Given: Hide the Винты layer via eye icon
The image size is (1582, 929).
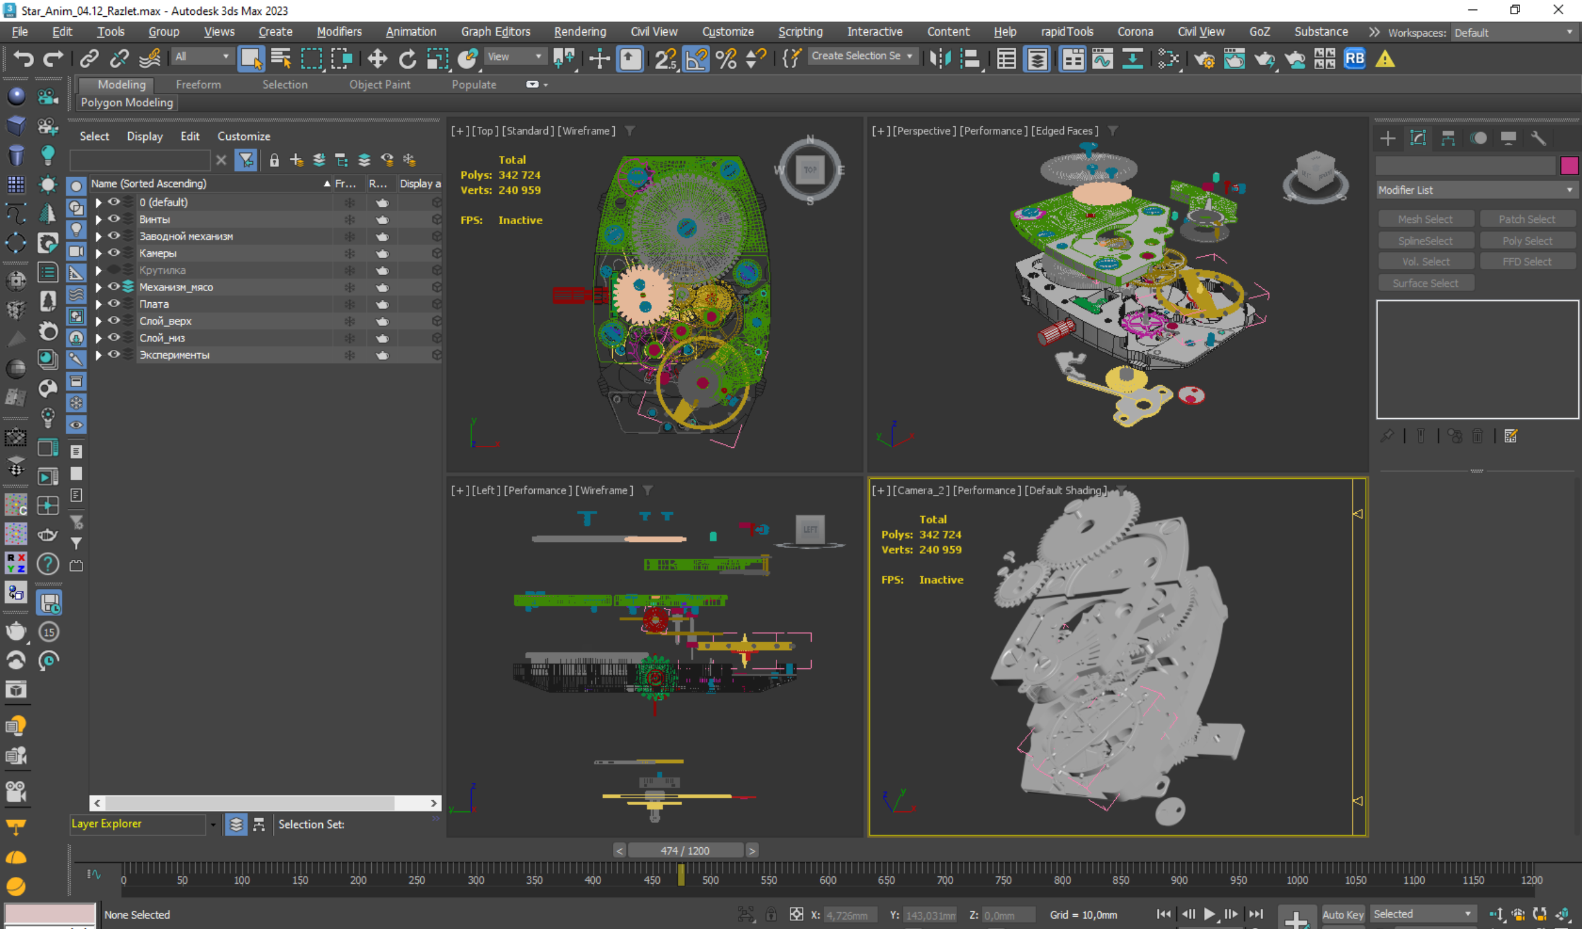Looking at the screenshot, I should [113, 219].
